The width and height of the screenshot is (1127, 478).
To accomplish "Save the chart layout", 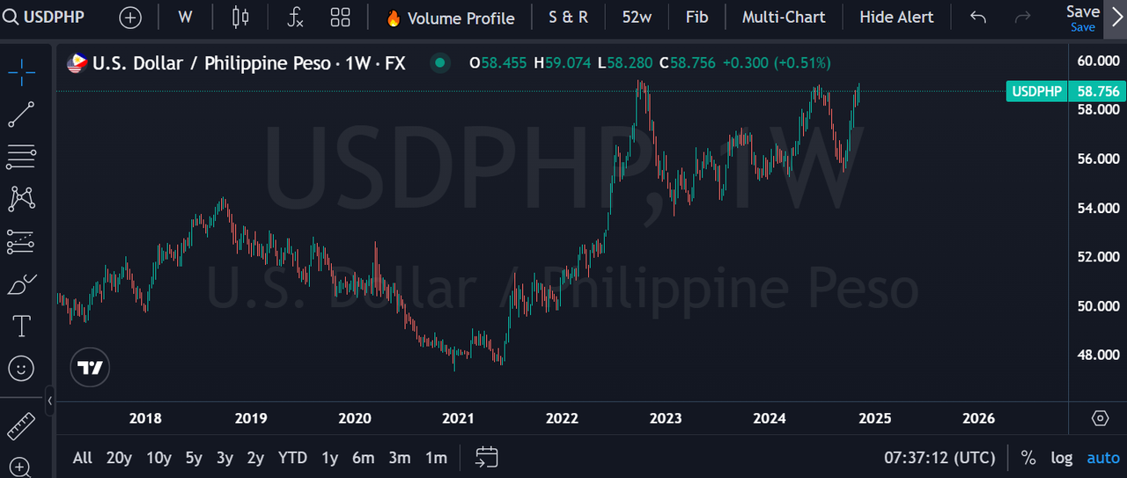I will [x=1082, y=18].
